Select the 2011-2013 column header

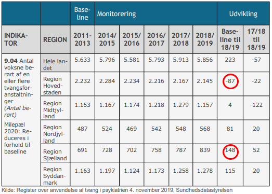(x=82, y=39)
